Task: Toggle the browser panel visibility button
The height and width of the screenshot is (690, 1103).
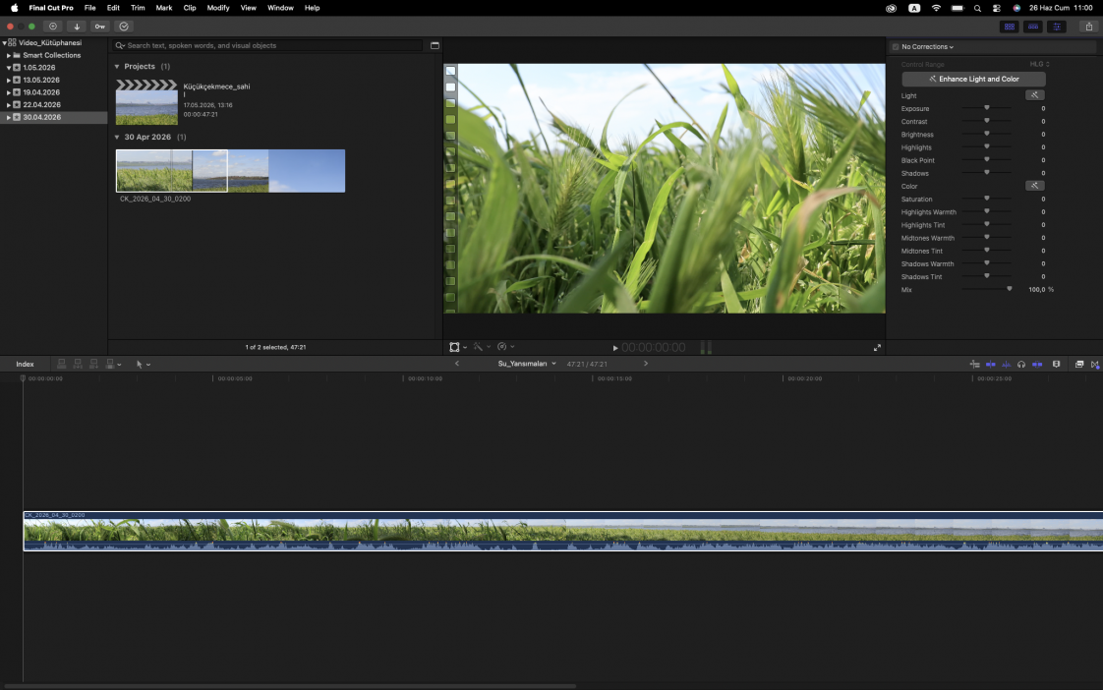Action: pos(1010,26)
